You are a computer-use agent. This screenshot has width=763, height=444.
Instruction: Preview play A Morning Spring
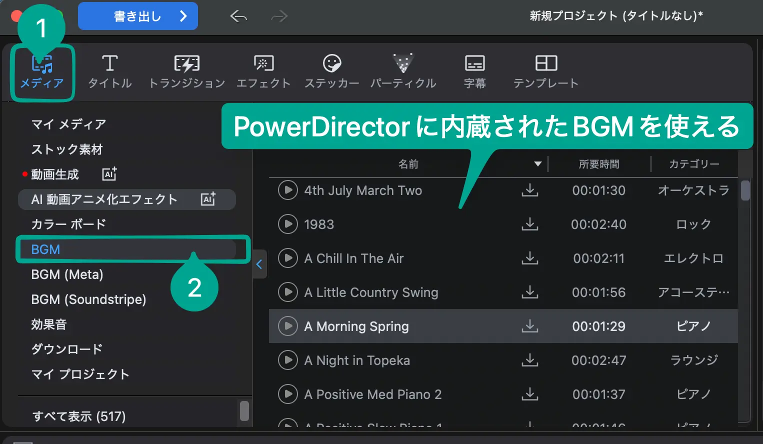point(288,326)
